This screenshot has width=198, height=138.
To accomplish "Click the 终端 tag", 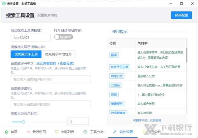I will (114, 94).
